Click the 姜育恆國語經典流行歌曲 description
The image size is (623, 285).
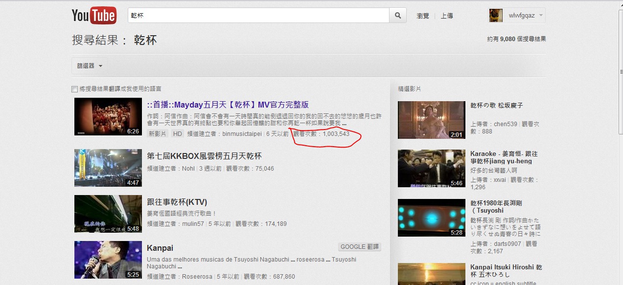(182, 214)
